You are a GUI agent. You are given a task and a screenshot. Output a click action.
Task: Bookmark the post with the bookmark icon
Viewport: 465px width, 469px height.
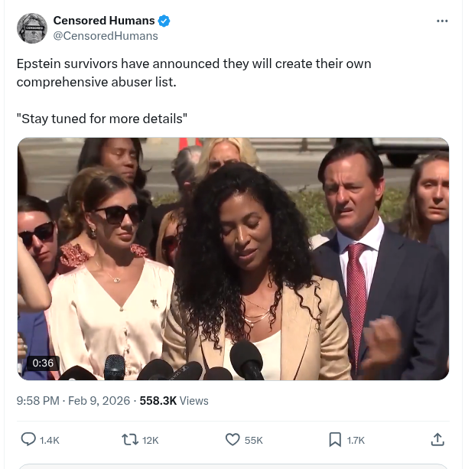click(335, 439)
